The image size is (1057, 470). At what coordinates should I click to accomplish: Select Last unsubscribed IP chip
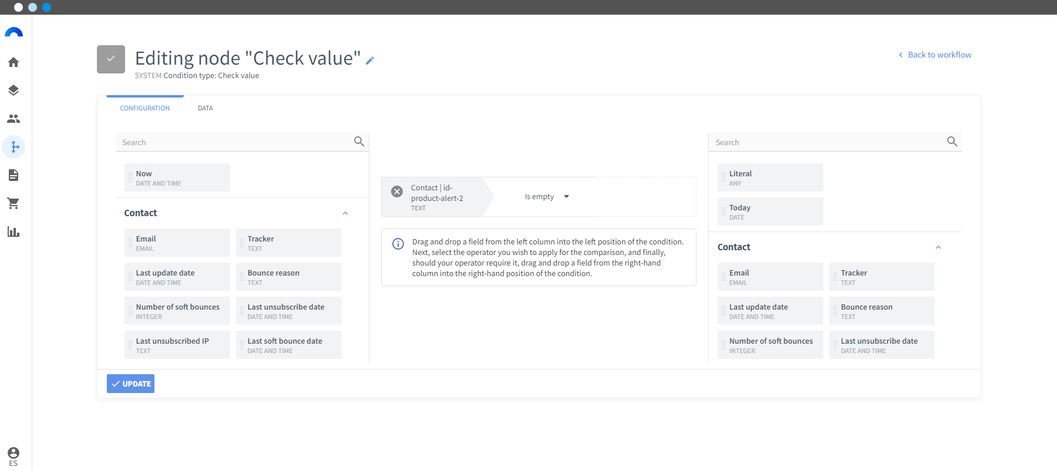point(177,345)
